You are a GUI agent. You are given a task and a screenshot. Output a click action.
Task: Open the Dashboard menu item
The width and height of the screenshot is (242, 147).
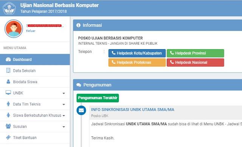tap(35, 60)
